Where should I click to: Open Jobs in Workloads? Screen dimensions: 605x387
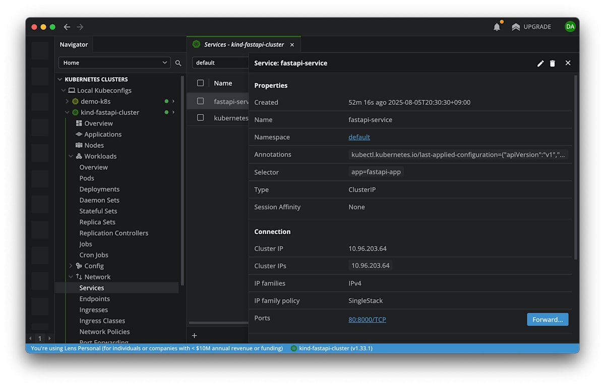tap(86, 244)
